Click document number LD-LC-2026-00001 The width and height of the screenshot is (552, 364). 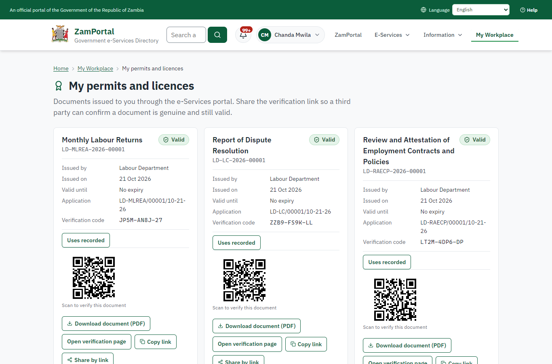coord(239,160)
